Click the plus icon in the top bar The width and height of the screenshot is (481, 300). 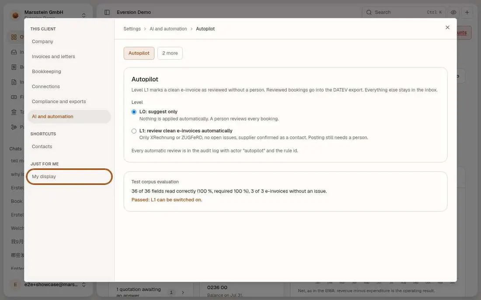point(467,12)
